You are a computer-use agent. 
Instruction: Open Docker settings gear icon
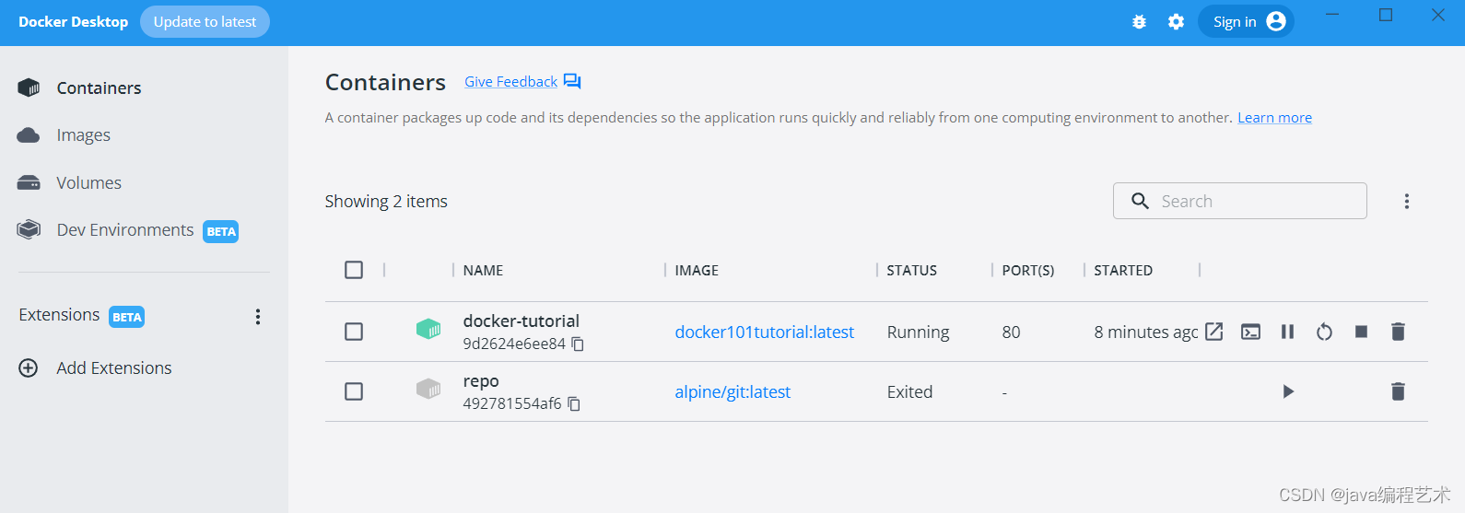coord(1176,22)
